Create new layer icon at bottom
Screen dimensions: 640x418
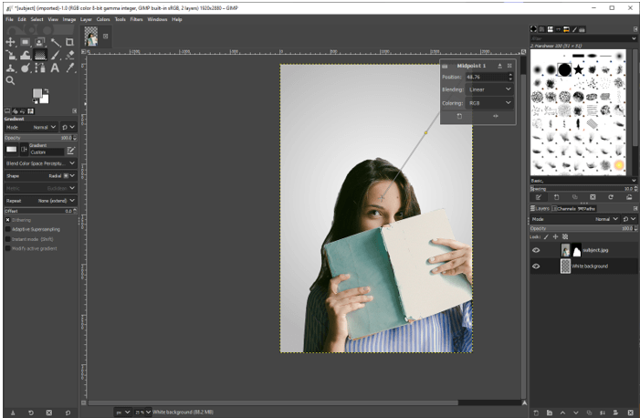point(536,413)
